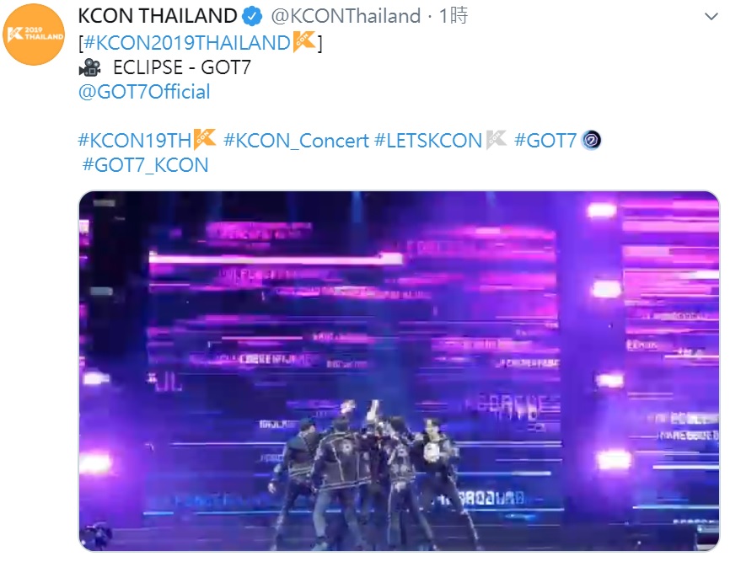Open the KCON Thailand profile avatar
Viewport: 730px width, 562px height.
click(34, 34)
